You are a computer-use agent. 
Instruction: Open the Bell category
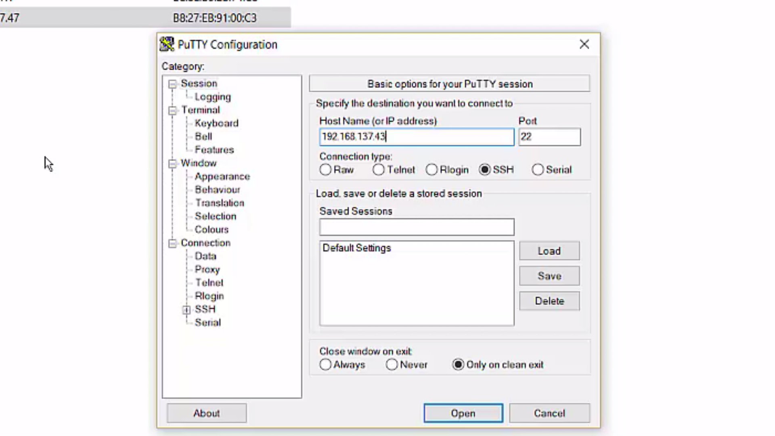pyautogui.click(x=203, y=136)
